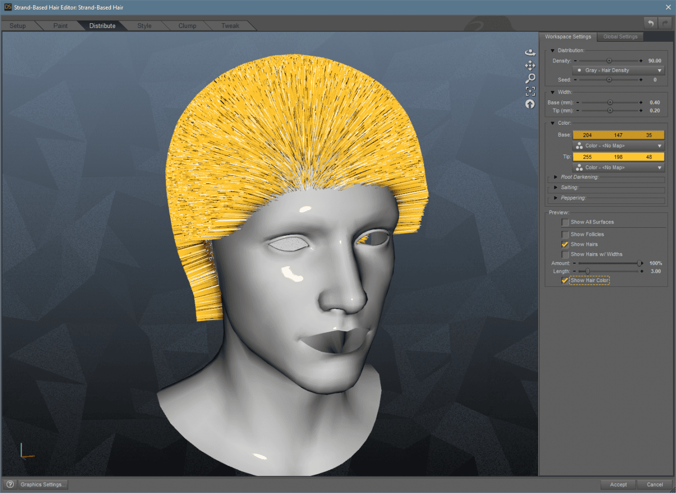Enable the Show Follicles checkbox

tap(566, 234)
